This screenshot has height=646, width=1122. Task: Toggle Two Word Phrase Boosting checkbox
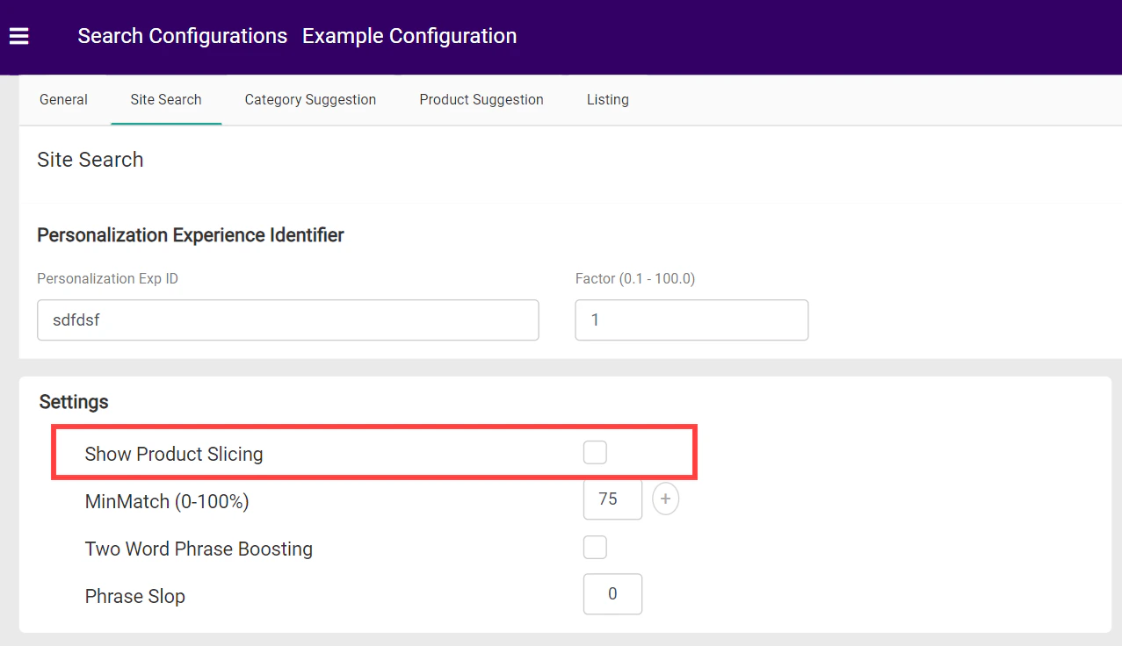[x=595, y=547]
